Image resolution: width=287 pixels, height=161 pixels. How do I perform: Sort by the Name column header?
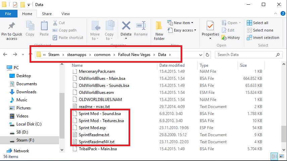[x=77, y=65]
